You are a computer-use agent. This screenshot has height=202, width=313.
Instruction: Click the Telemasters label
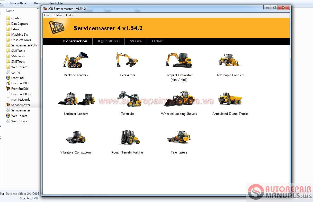pos(179,152)
